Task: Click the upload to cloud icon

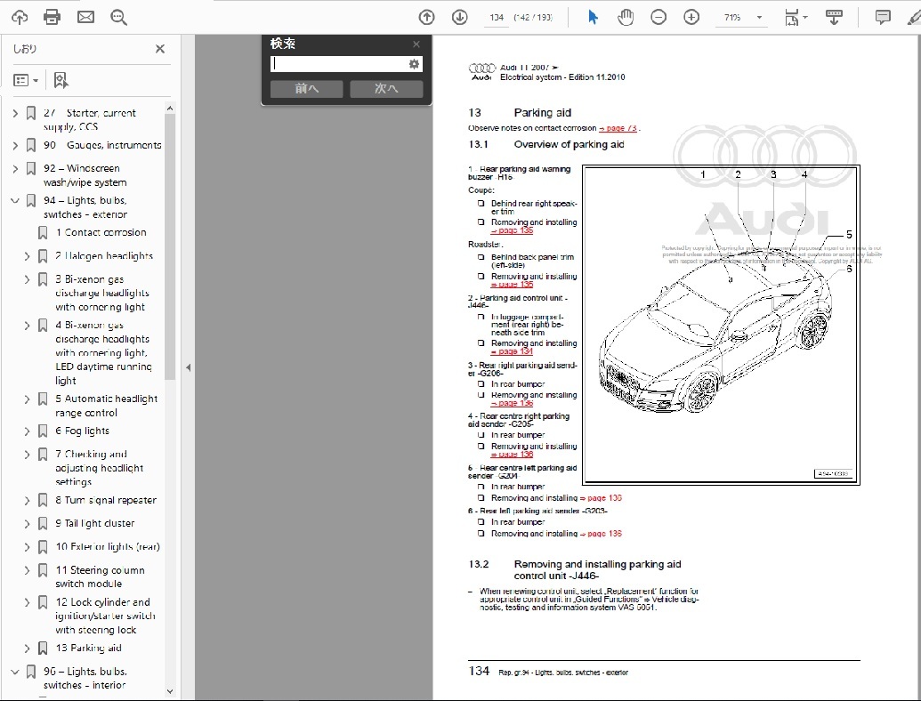Action: tap(19, 17)
